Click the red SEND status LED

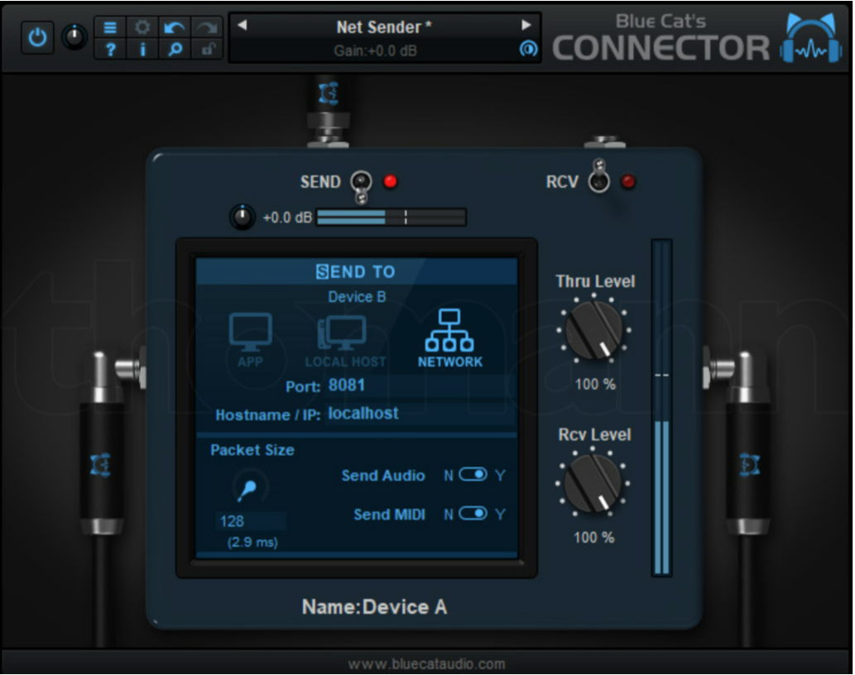(391, 181)
